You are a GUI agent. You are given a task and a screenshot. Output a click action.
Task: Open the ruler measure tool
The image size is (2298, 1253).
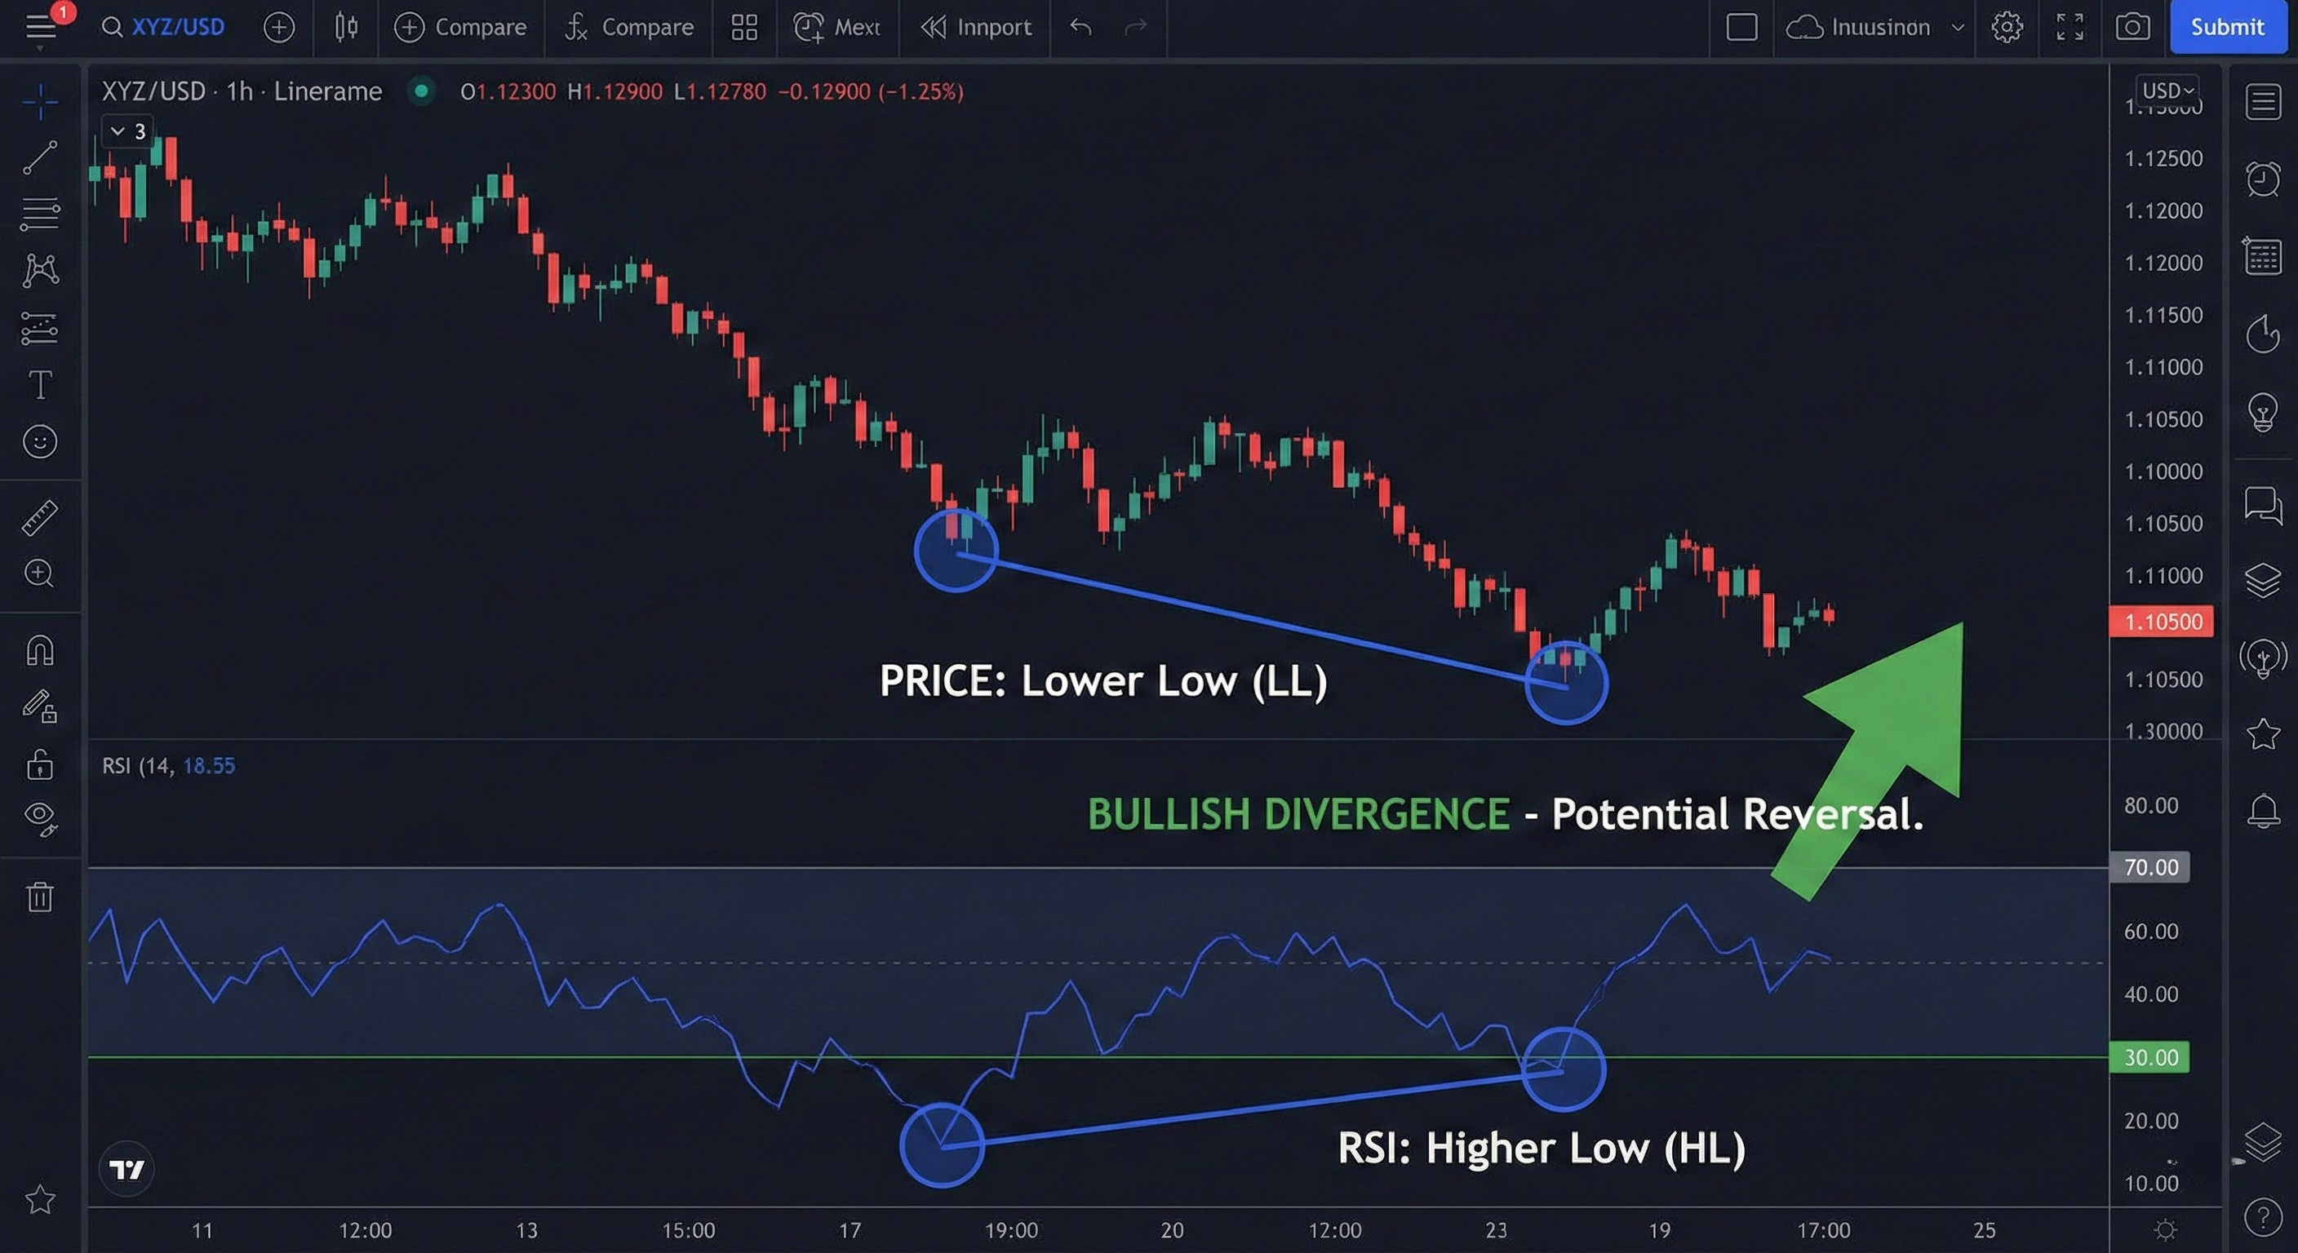pyautogui.click(x=41, y=516)
